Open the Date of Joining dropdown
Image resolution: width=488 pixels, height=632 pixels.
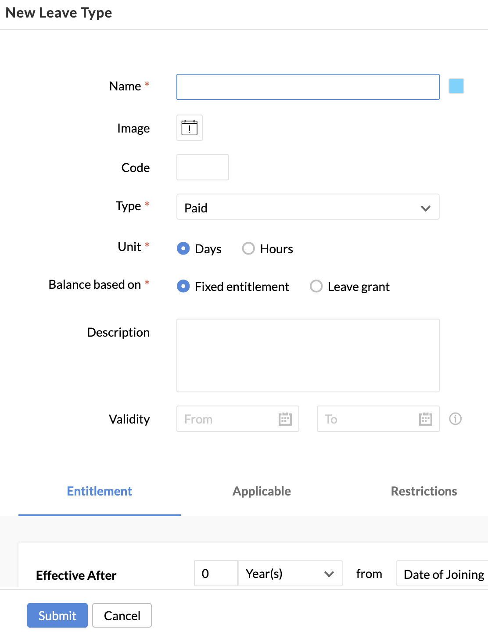click(x=442, y=574)
